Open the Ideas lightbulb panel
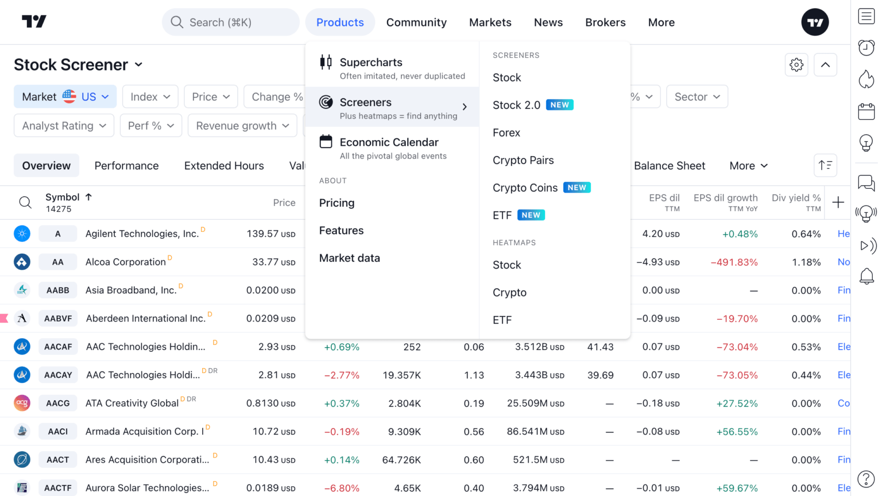The image size is (882, 496). point(866,143)
